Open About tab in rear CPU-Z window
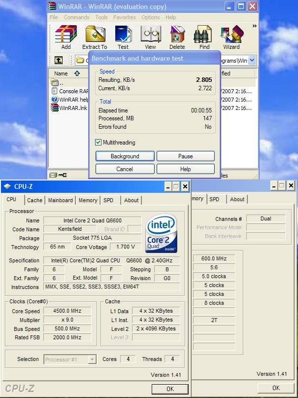 237,199
